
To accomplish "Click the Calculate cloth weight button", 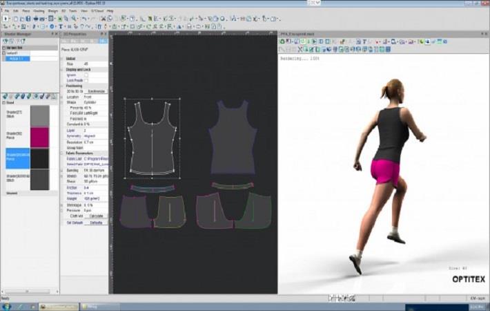I will pos(96,216).
